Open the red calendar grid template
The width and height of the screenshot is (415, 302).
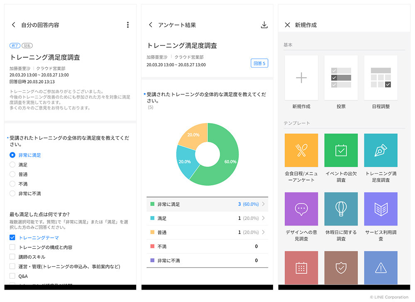click(x=301, y=268)
